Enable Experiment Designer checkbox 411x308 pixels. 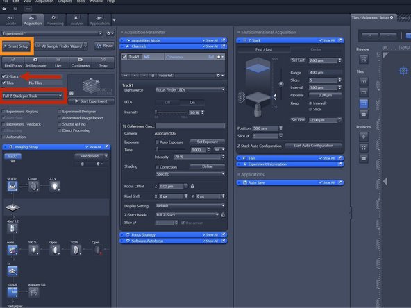point(60,111)
